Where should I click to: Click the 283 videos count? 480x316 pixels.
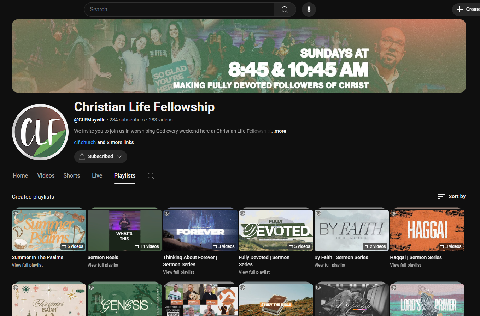pos(161,120)
